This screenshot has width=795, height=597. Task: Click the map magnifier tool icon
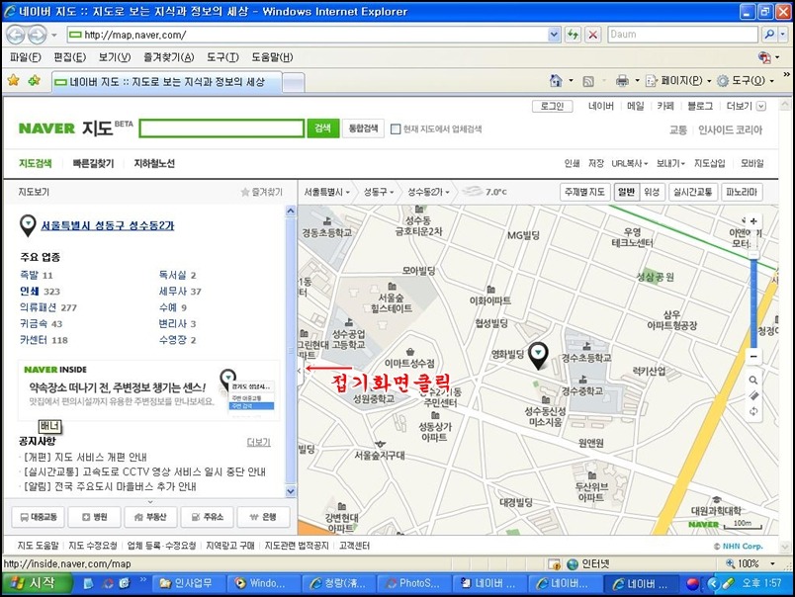tap(753, 381)
